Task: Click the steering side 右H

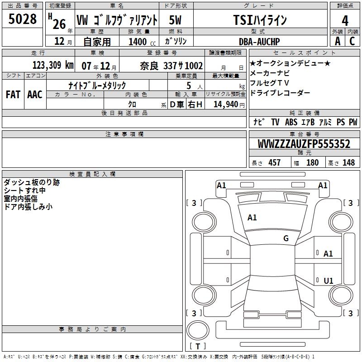Action: (195, 105)
